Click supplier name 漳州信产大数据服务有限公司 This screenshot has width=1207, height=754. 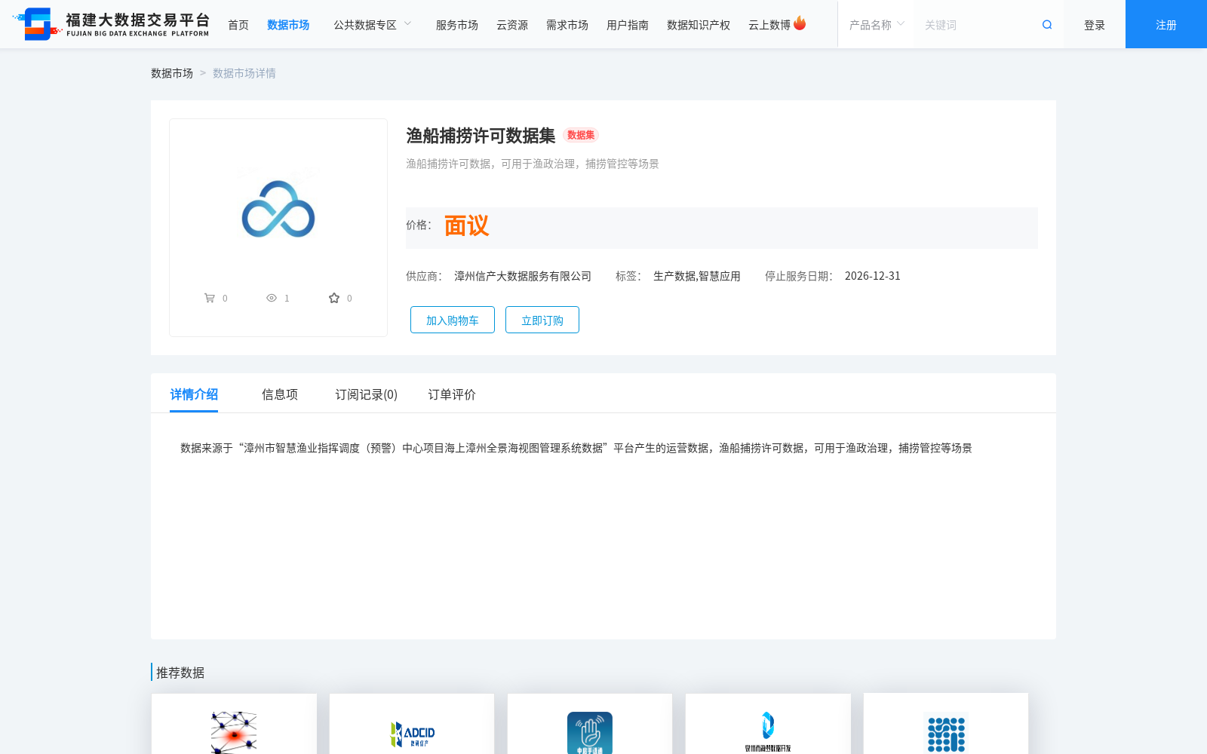pyautogui.click(x=523, y=276)
